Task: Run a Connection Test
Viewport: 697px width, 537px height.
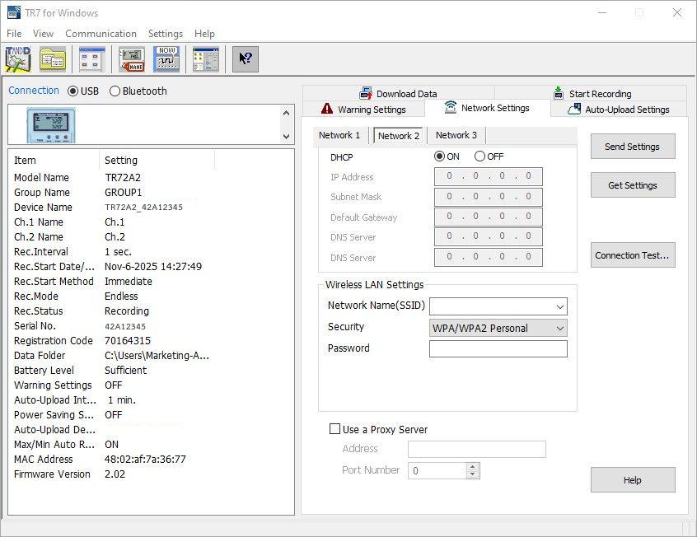Action: (x=632, y=255)
